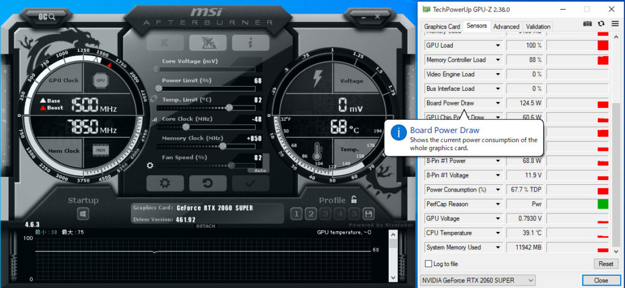Refresh GPU-Z using the refresh icon
This screenshot has width=625, height=288.
(x=601, y=24)
